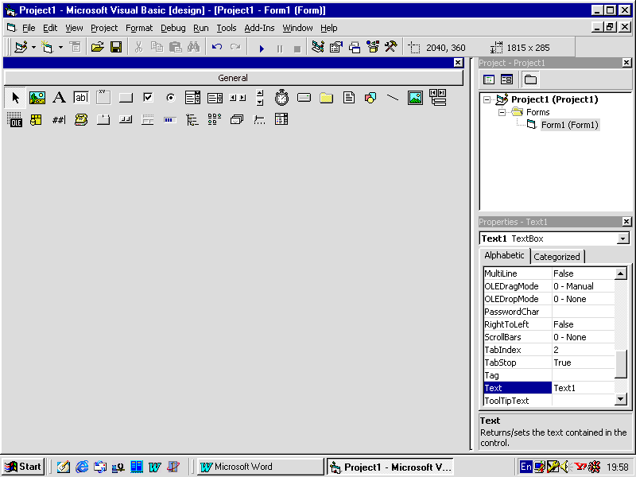Select the Pointer tool in the toolbox
636x477 pixels.
tap(15, 98)
